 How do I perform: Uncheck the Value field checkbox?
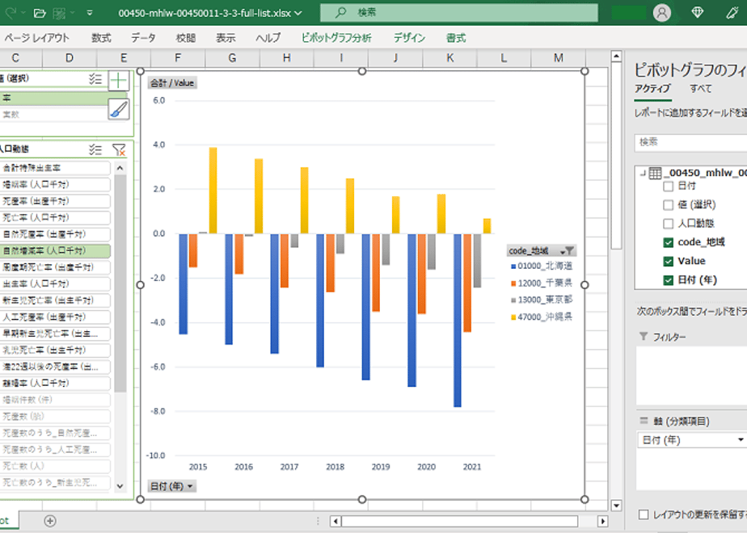(668, 262)
